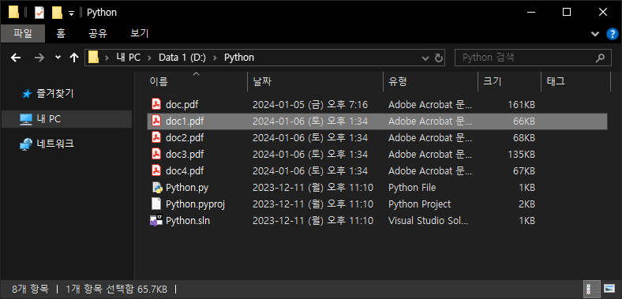
Task: Click the chevron after 내 PC in breadcrumb
Action: pos(149,58)
